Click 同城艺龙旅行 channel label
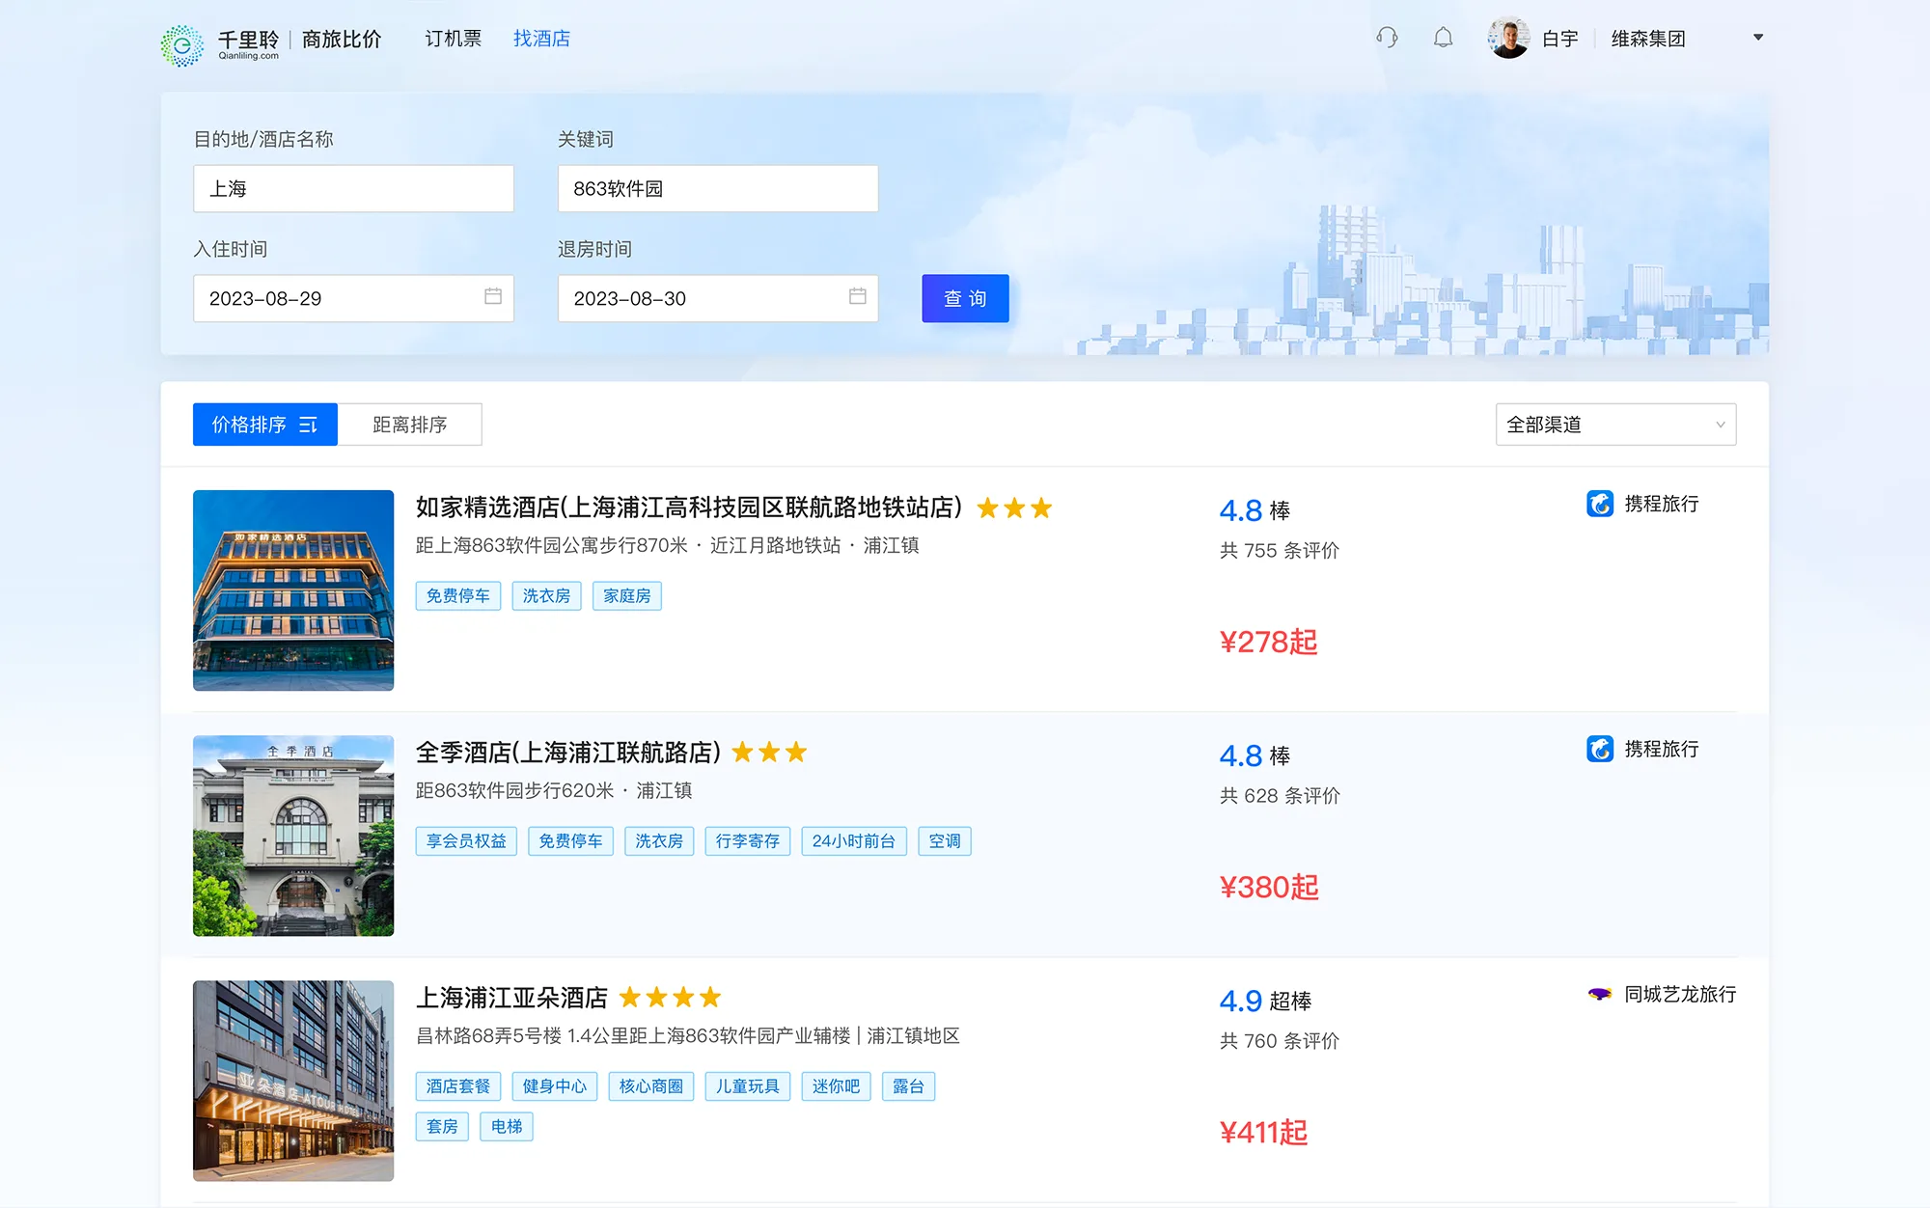 (x=1680, y=994)
